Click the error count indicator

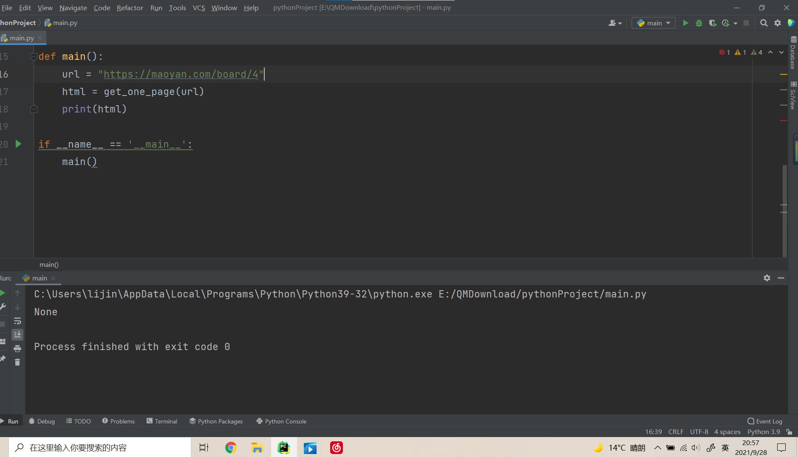pos(724,52)
